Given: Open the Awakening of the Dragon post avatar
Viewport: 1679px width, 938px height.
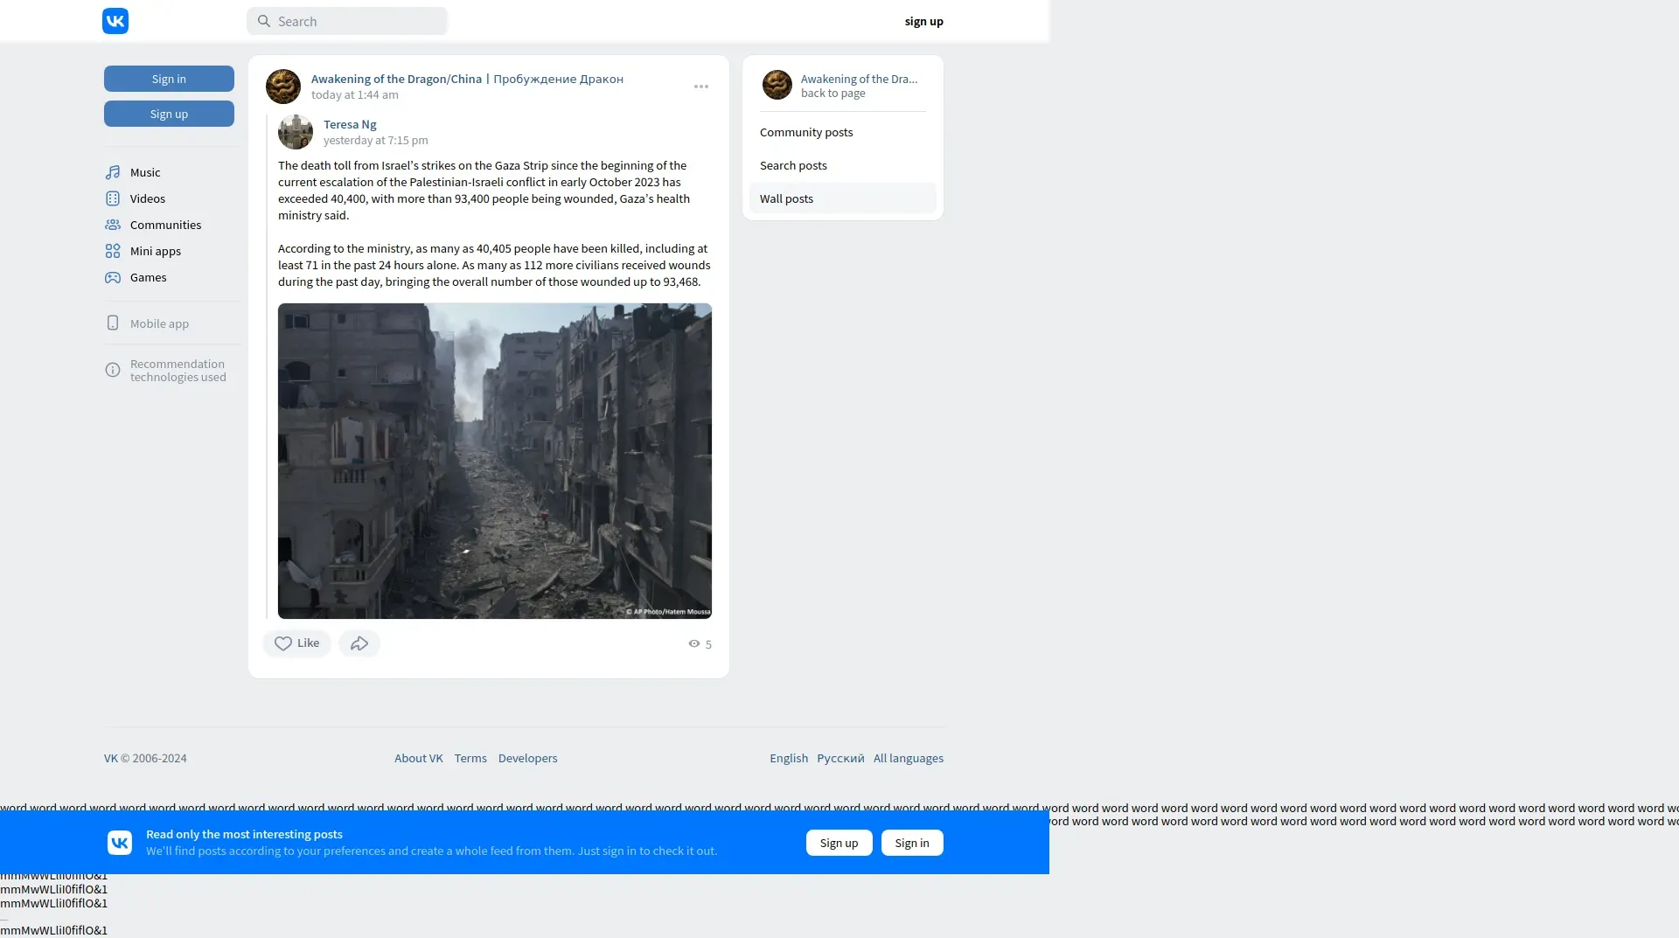Looking at the screenshot, I should [x=283, y=87].
